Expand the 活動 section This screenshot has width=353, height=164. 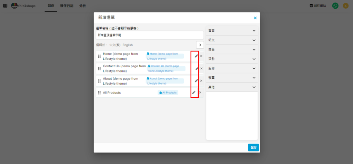pos(232,59)
